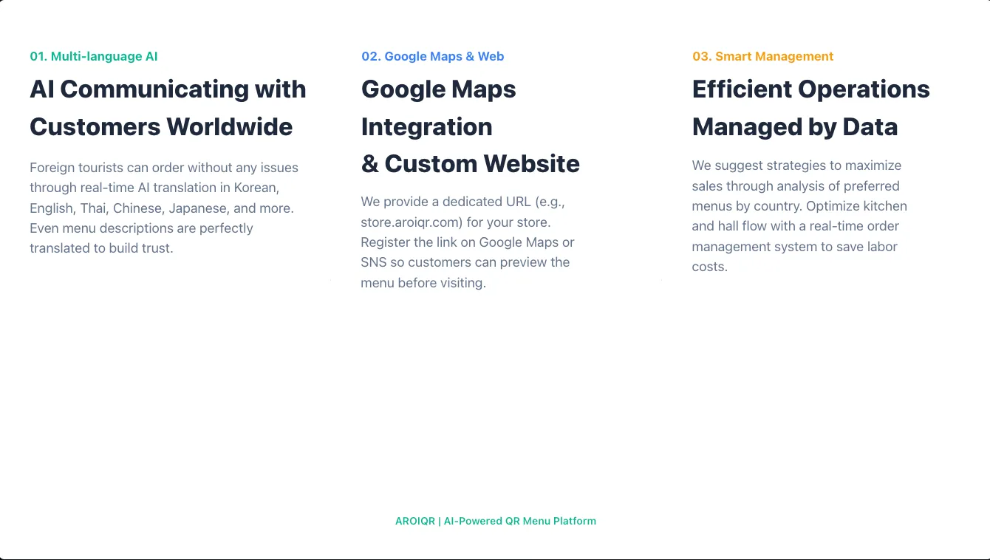Click the "Integration" heading line
The height and width of the screenshot is (560, 990).
point(426,126)
